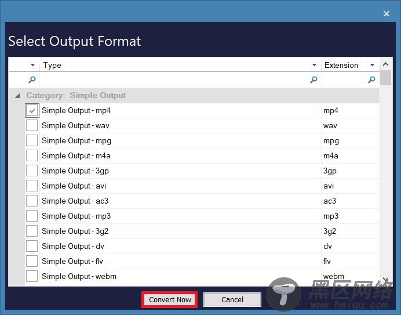Screen dimensions: 401x315
Task: Click the '3g2' extension cell
Action: [x=350, y=231]
